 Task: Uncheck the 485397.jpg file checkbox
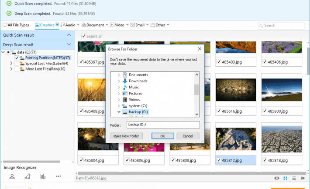(82, 62)
